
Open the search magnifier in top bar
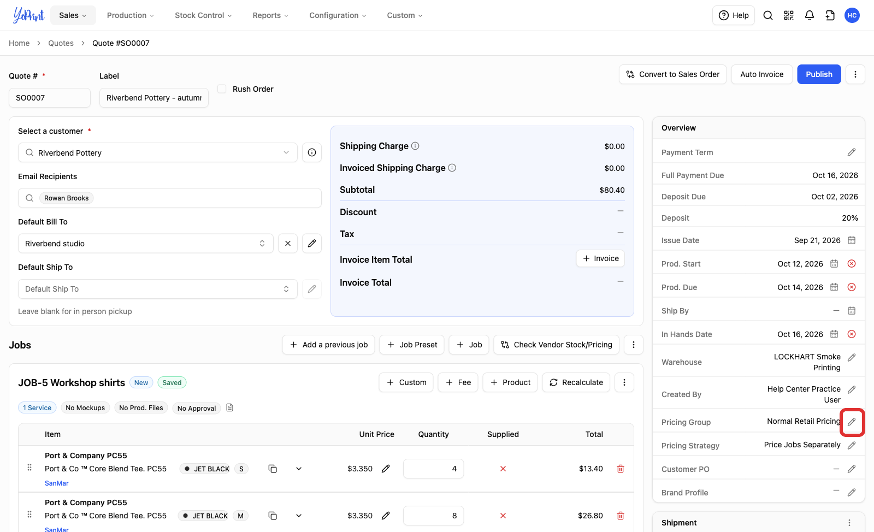768,15
